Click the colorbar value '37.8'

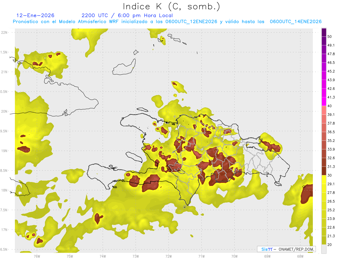(x=331, y=123)
